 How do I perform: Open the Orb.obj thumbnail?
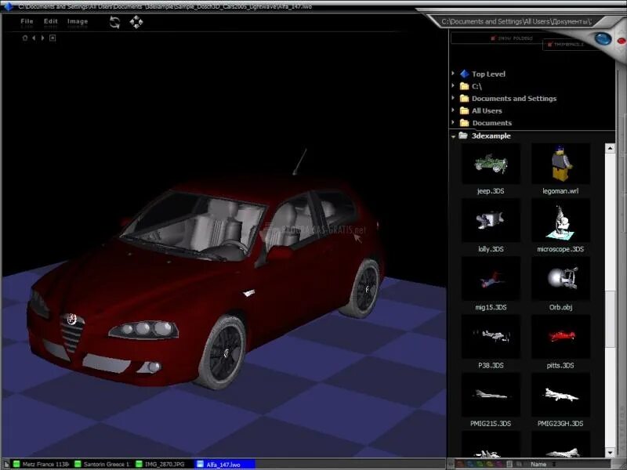pyautogui.click(x=560, y=279)
